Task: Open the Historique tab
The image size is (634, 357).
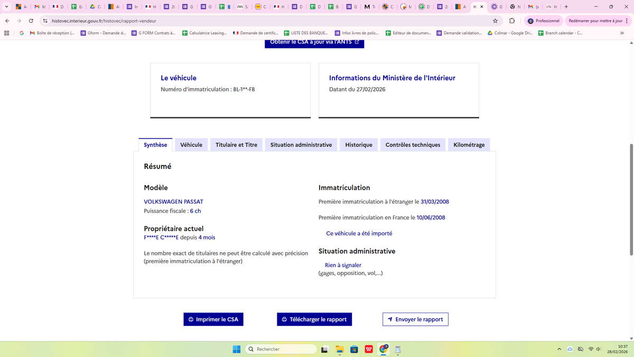Action: (359, 145)
